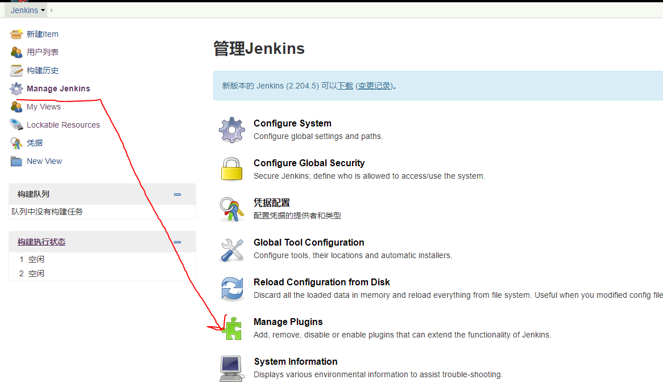Image resolution: width=663 pixels, height=384 pixels.
Task: Open the 凭据配置 title
Action: 271,202
